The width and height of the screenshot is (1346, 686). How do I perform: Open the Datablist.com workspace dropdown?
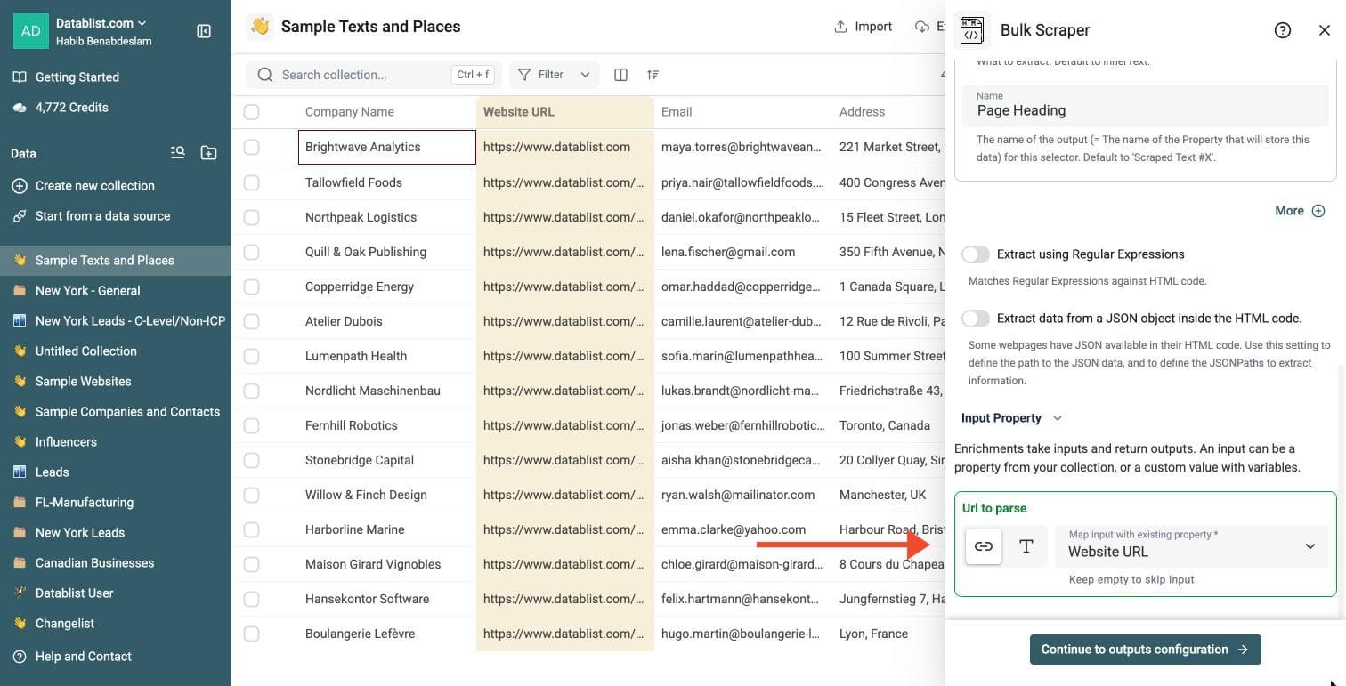click(101, 23)
